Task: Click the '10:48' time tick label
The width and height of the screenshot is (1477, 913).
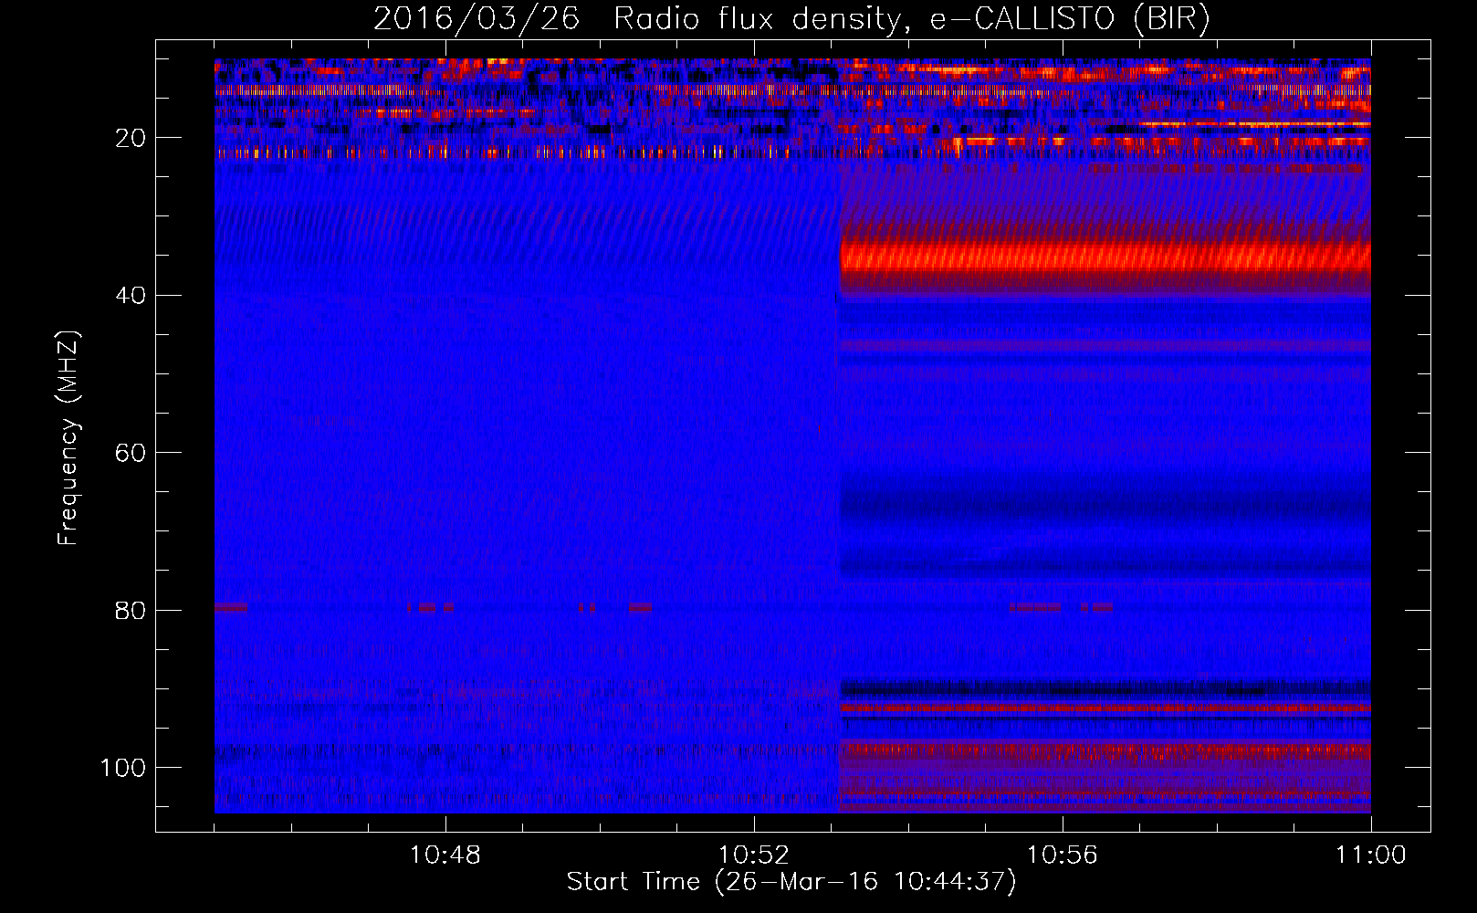Action: pyautogui.click(x=445, y=855)
